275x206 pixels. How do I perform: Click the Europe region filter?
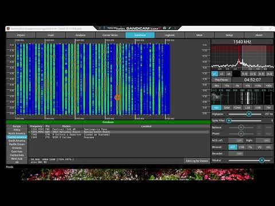[x=17, y=126]
